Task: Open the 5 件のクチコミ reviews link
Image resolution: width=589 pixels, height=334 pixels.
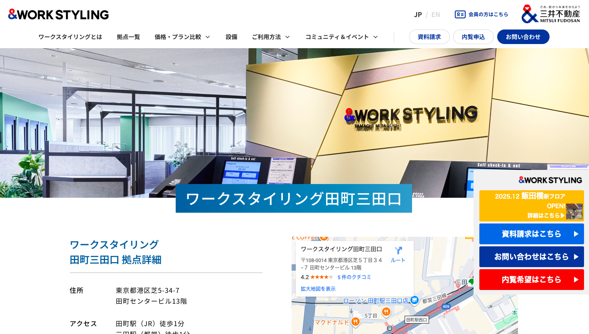Action: pyautogui.click(x=354, y=277)
